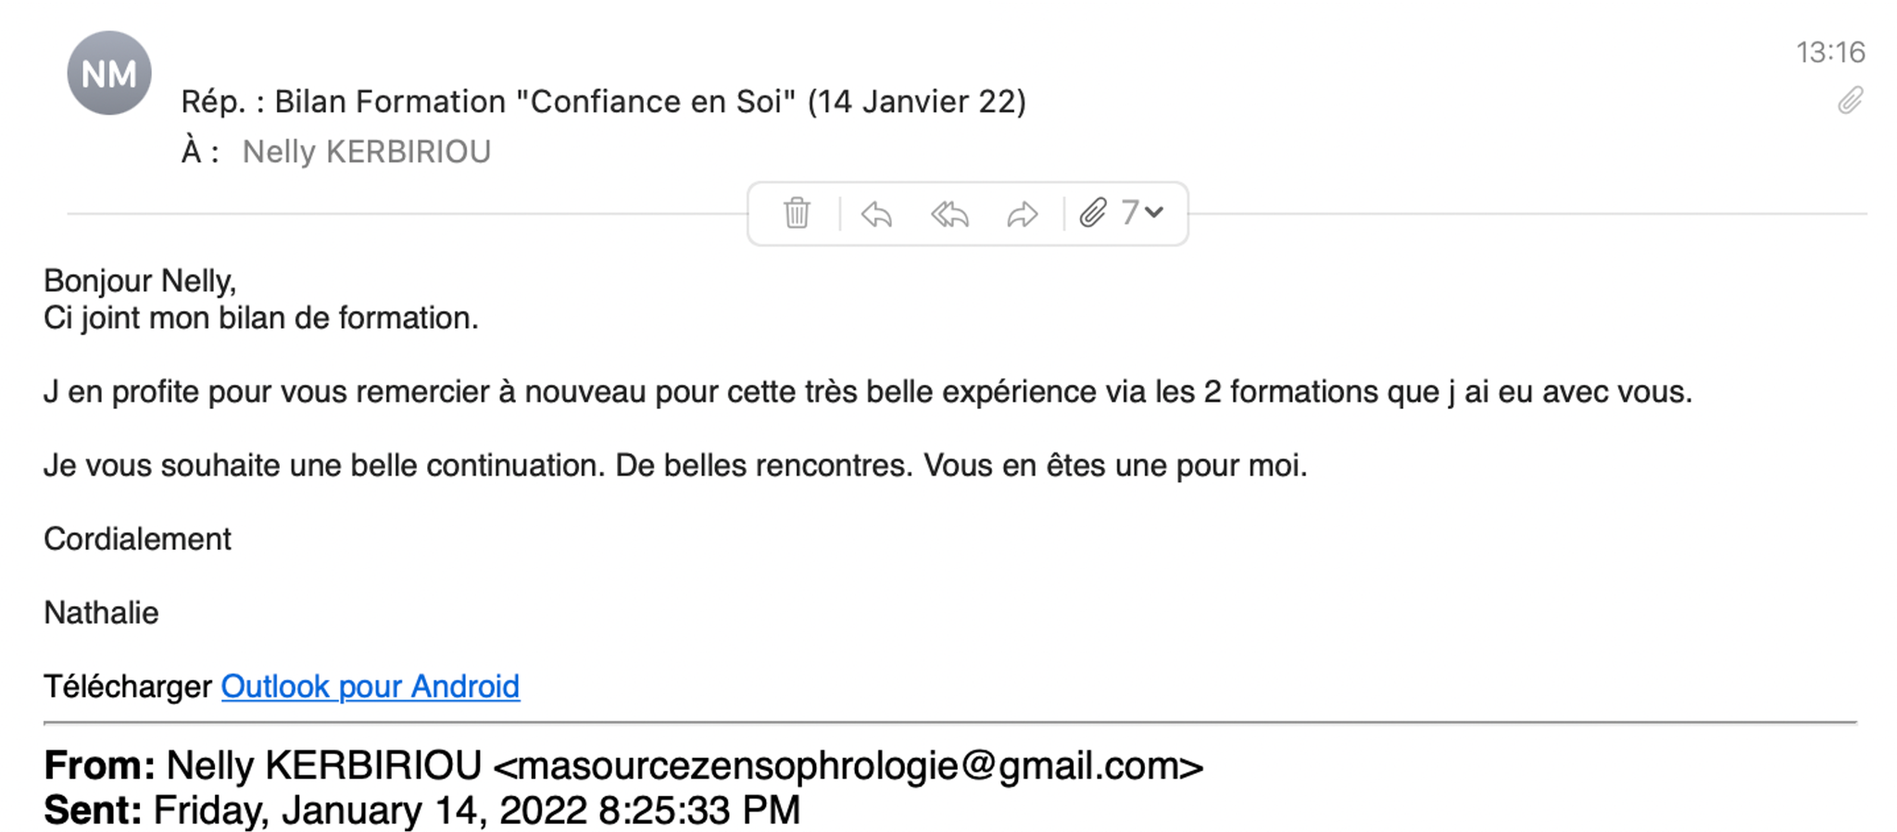Click the Bonjour Nelly greeting line
The height and width of the screenshot is (832, 1897).
pyautogui.click(x=140, y=280)
